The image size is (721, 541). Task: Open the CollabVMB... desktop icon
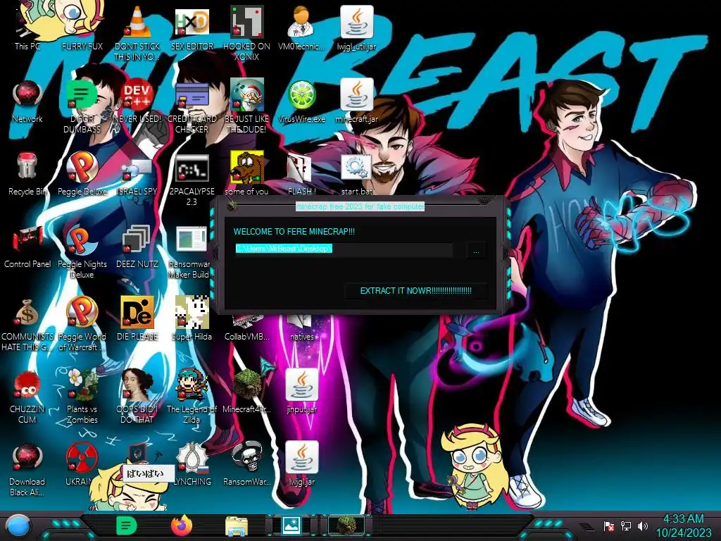tap(247, 329)
